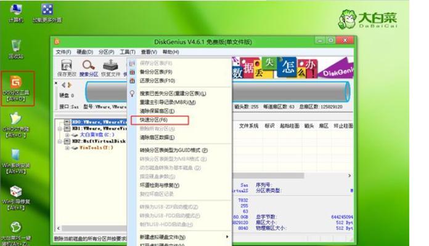
Task: Open the 加载更多外置 desktop icon
Action: pyautogui.click(x=47, y=13)
